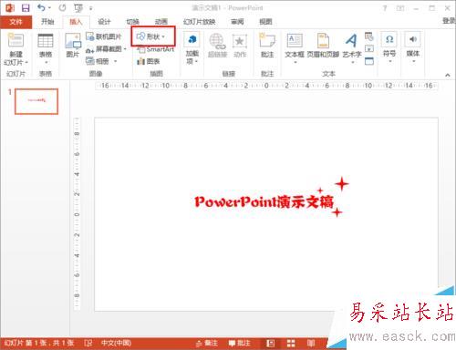
Task: Open the 符号 (Symbol) omega dropdown
Action: point(389,47)
